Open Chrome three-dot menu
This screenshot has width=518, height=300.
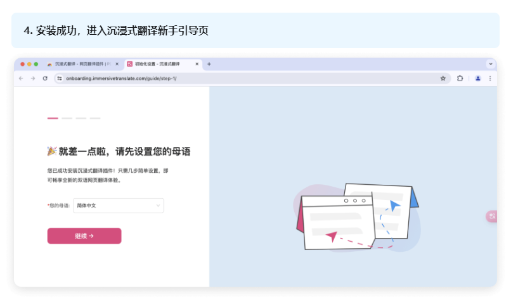(490, 78)
